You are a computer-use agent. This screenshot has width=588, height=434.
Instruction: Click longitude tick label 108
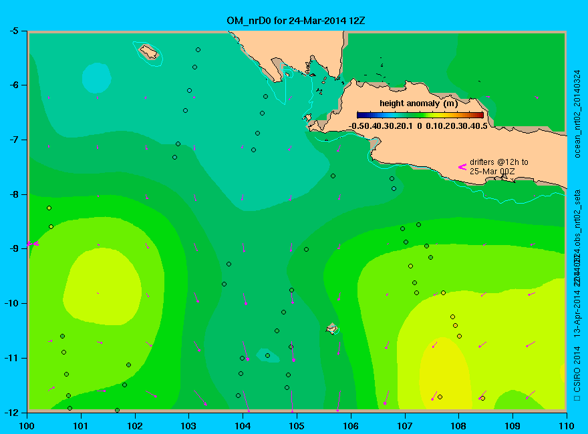pos(458,426)
